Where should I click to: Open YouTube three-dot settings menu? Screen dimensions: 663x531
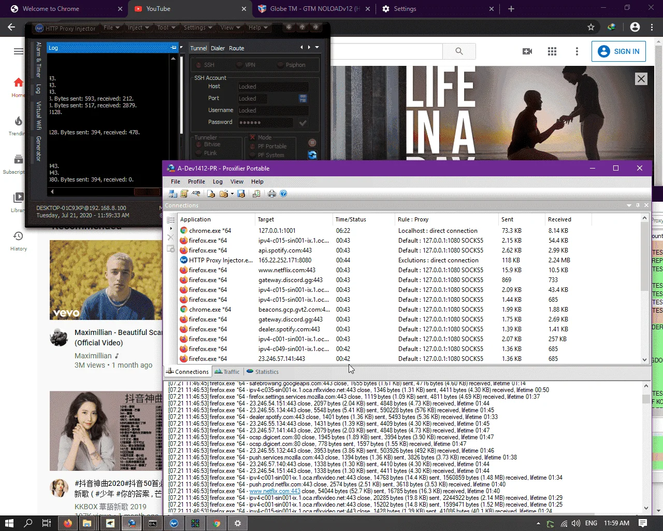coord(577,51)
